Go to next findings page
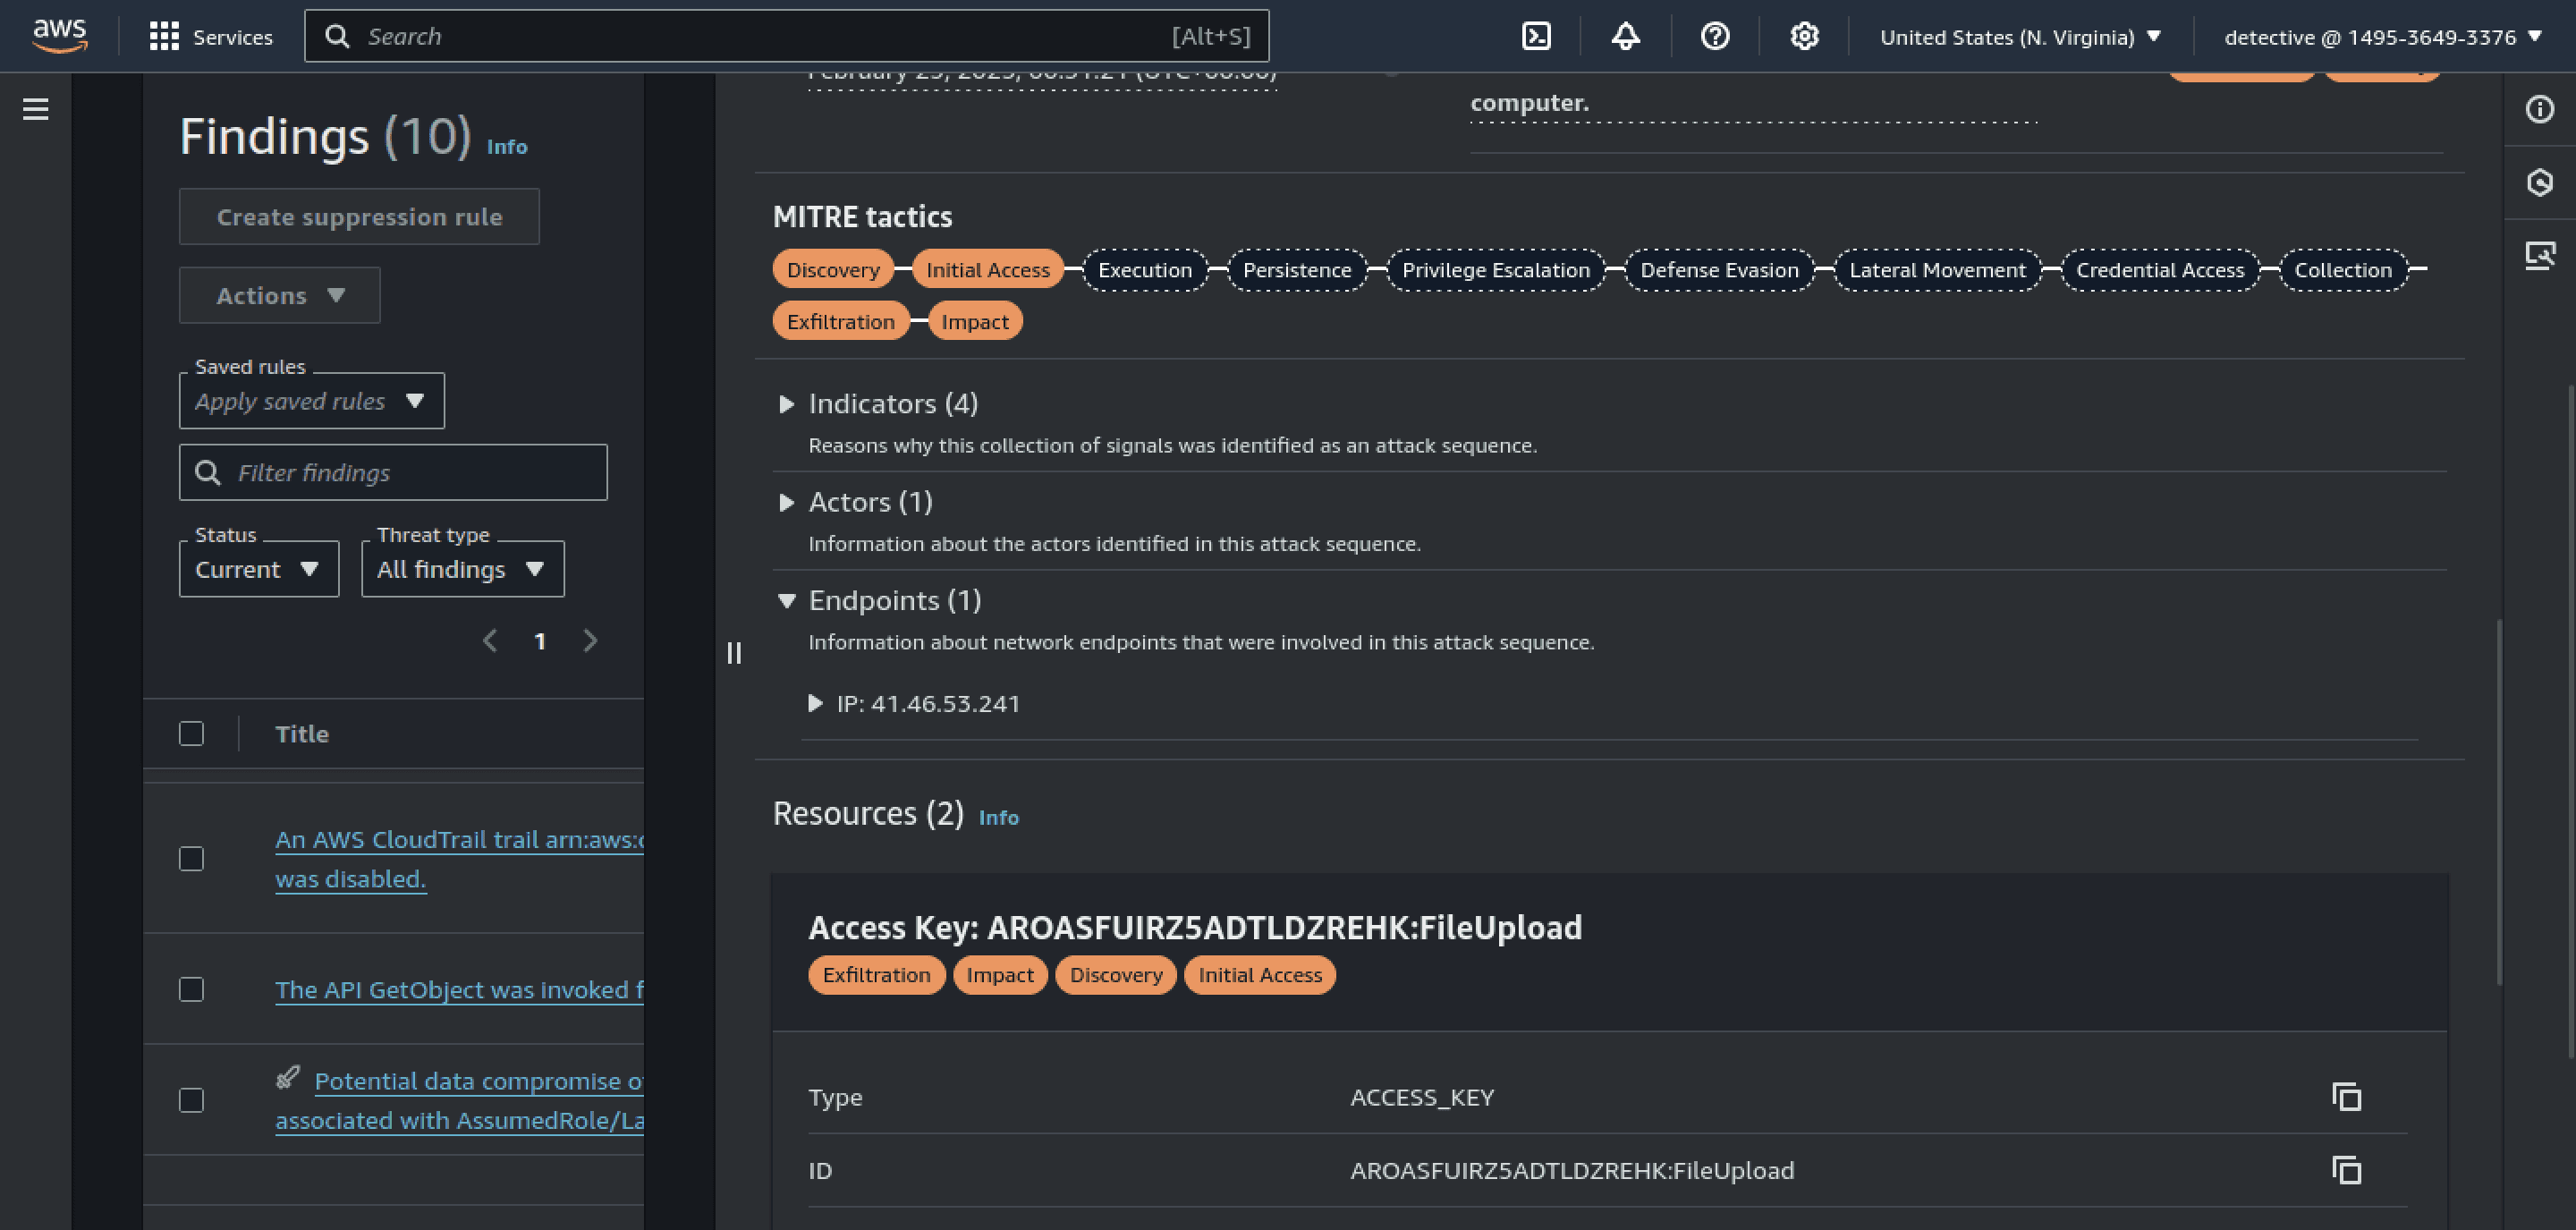 tap(590, 641)
